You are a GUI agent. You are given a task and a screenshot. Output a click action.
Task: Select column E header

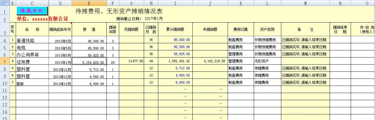click(89, 3)
